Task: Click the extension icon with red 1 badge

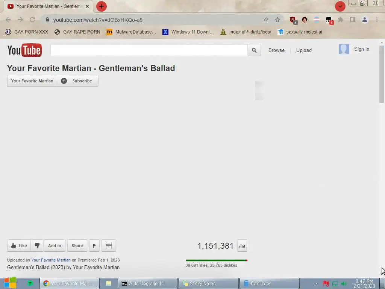Action: (x=329, y=20)
